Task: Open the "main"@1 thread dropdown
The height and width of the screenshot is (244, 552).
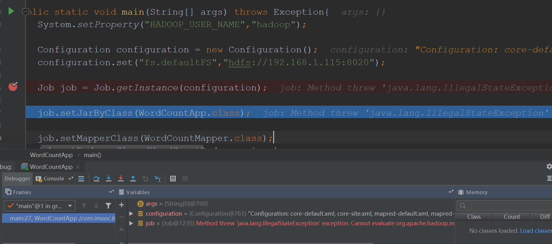Action: click(x=40, y=206)
